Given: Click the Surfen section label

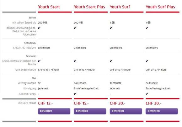Looking at the screenshot, I should (x=32, y=18).
